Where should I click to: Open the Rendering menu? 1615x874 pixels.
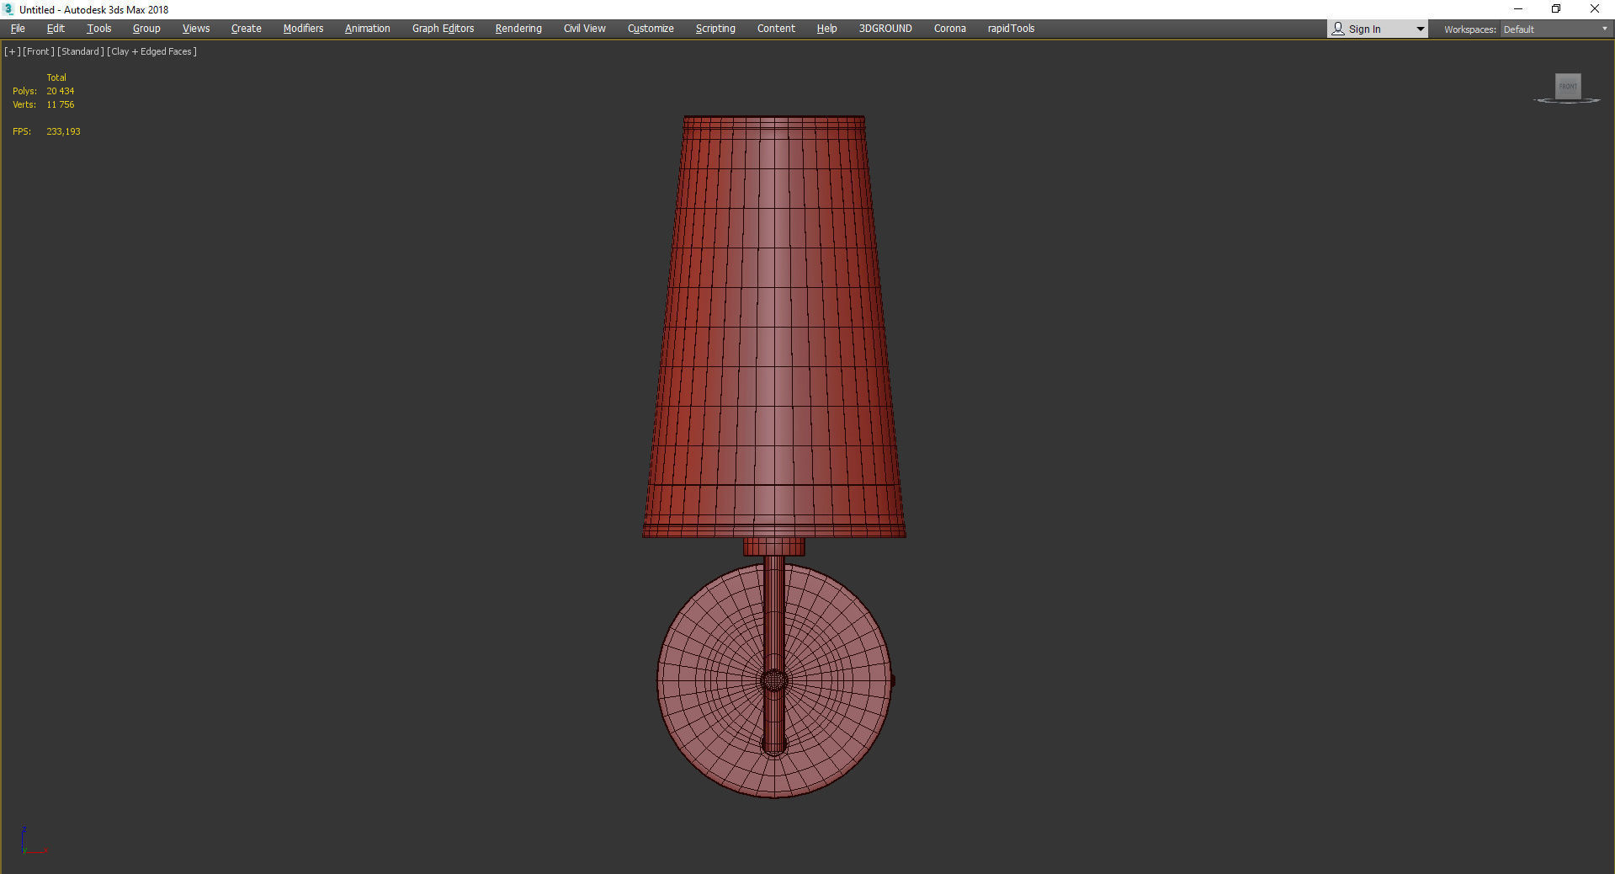[518, 29]
